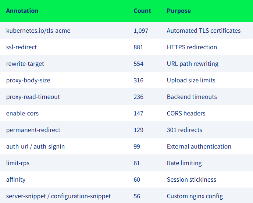Screen dimensions: 253x203
Task: Select the count value 881
Action: (138, 47)
